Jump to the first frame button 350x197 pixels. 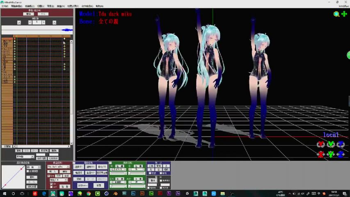[19, 23]
